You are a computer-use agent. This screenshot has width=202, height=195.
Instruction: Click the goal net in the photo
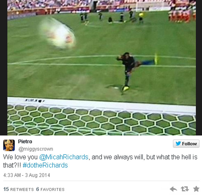tap(101, 120)
